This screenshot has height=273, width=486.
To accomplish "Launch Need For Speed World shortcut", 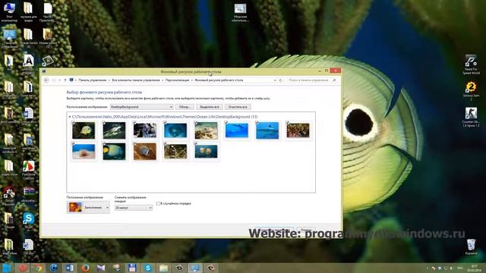I will pos(471,64).
